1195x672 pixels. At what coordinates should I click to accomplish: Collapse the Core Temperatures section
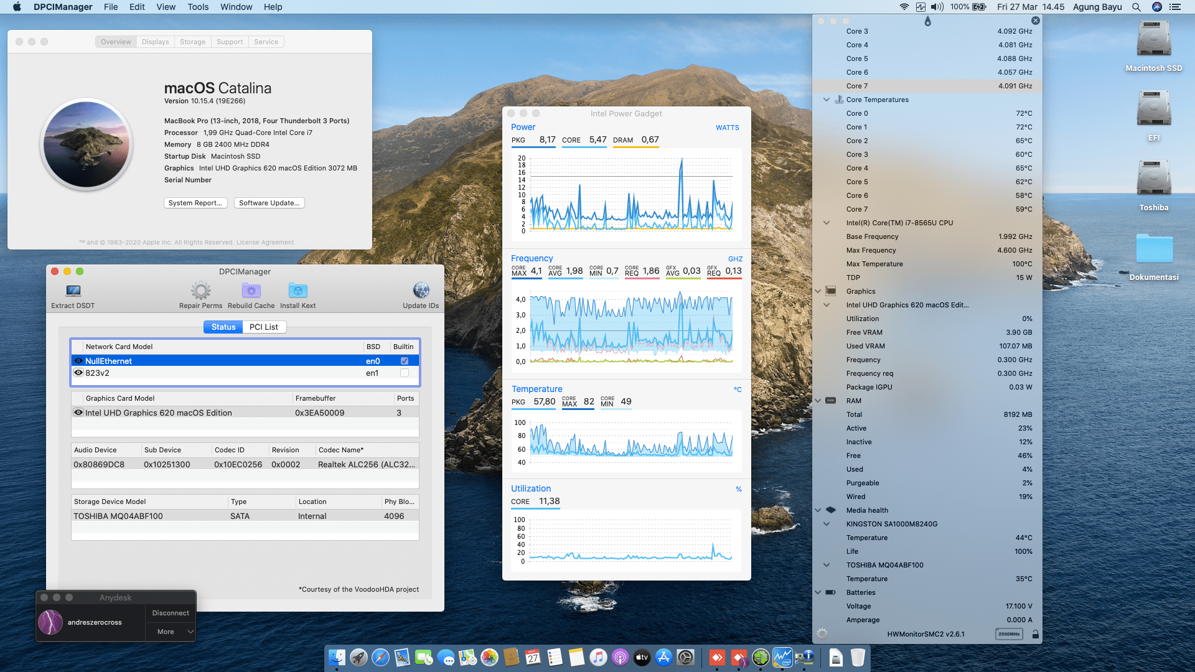click(827, 100)
